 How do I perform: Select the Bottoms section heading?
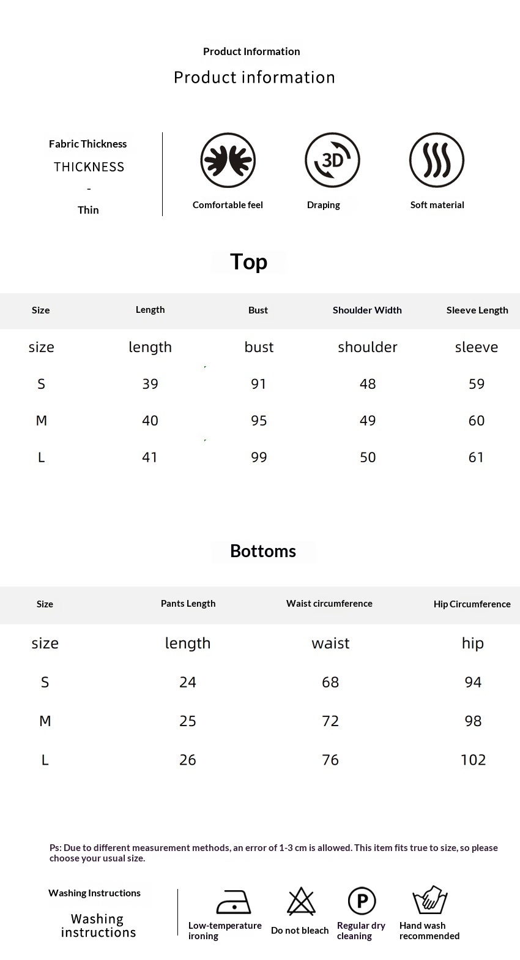(x=263, y=551)
